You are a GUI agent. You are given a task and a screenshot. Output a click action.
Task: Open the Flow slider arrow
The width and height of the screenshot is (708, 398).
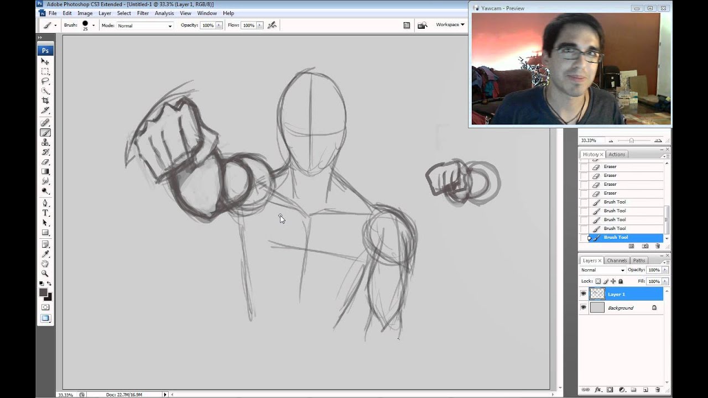point(260,25)
